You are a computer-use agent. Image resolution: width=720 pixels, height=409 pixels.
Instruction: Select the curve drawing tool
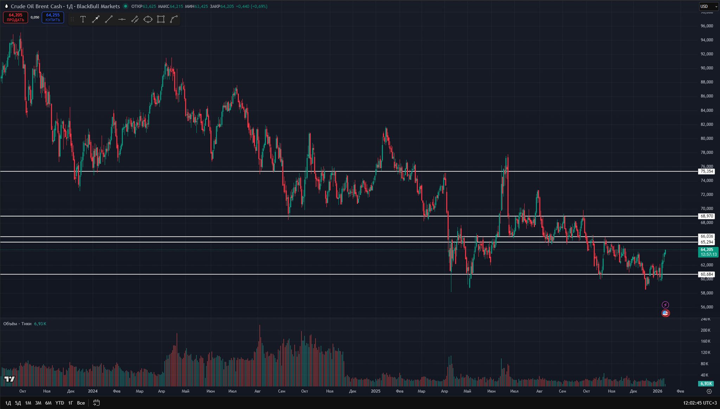[174, 19]
